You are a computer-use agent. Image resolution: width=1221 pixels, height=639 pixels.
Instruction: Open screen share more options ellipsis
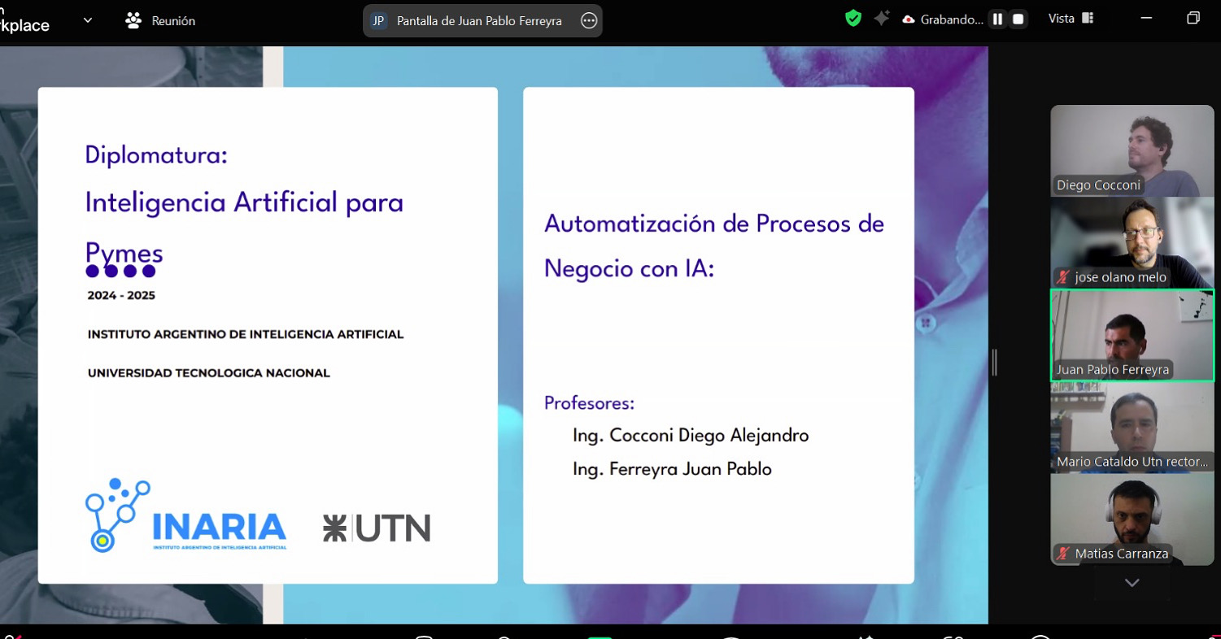(589, 21)
